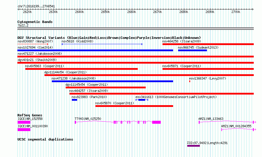Click the chr7:2616199..2706541 region label

click(x=36, y=6)
